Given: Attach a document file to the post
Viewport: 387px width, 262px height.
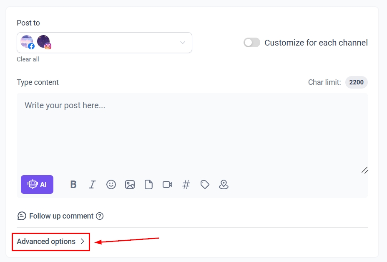Looking at the screenshot, I should point(148,184).
